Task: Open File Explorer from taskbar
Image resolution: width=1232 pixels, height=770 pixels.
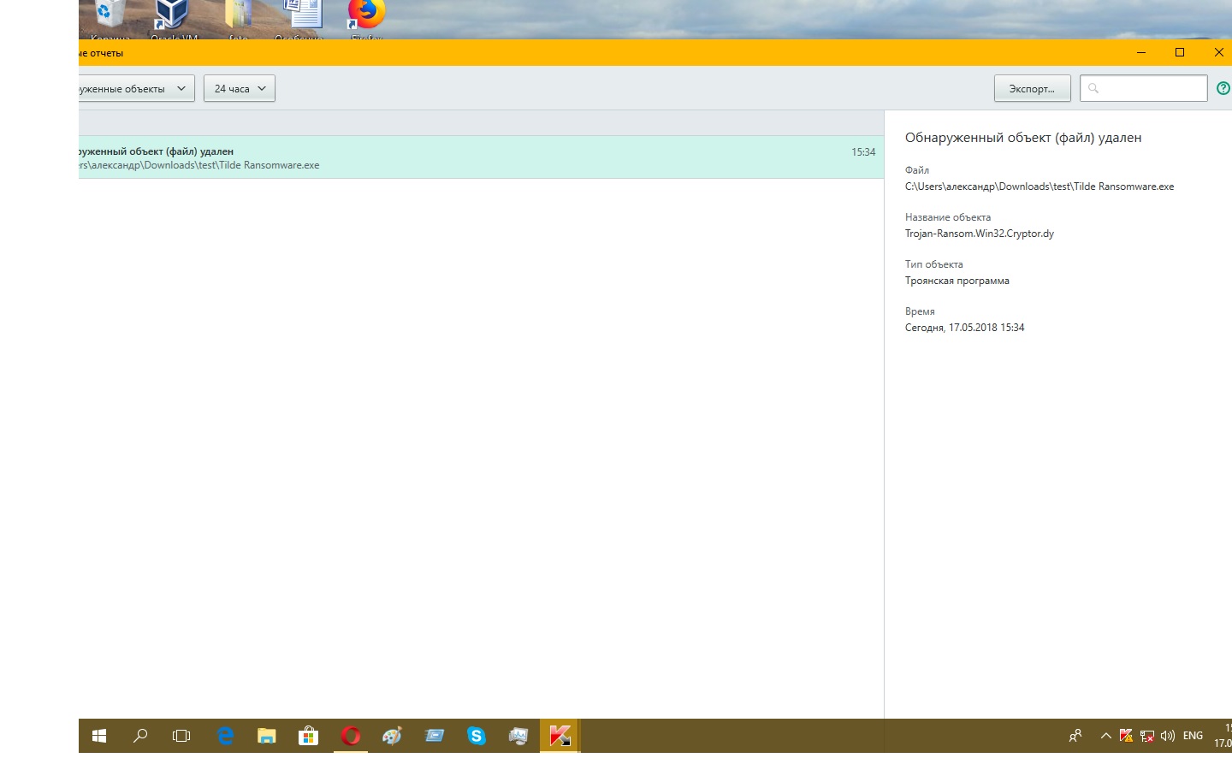Action: click(x=267, y=736)
